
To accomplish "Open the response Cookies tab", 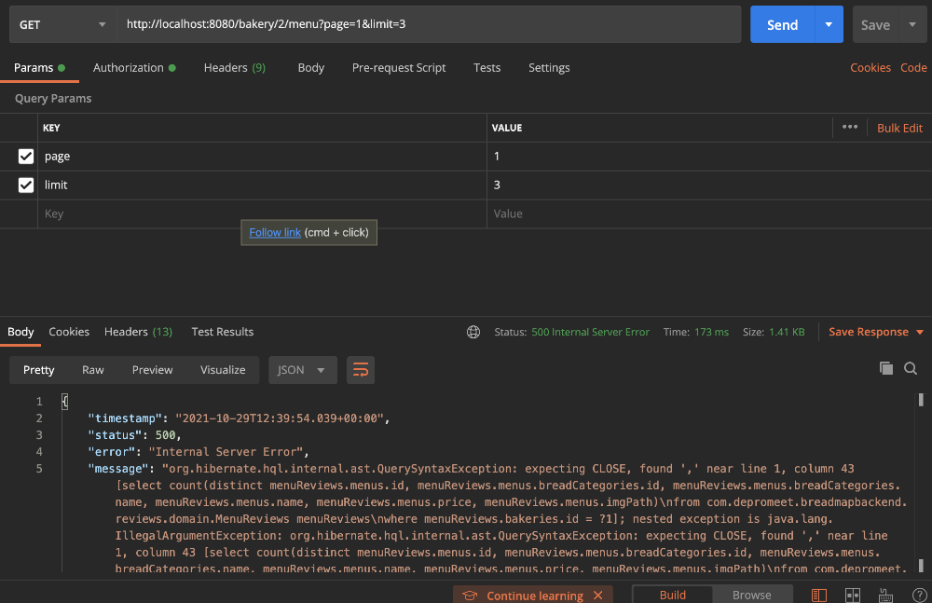I will [x=69, y=332].
